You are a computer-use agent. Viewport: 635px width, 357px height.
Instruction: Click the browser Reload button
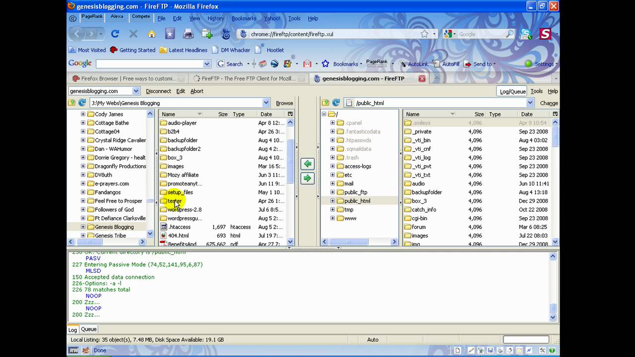point(115,34)
